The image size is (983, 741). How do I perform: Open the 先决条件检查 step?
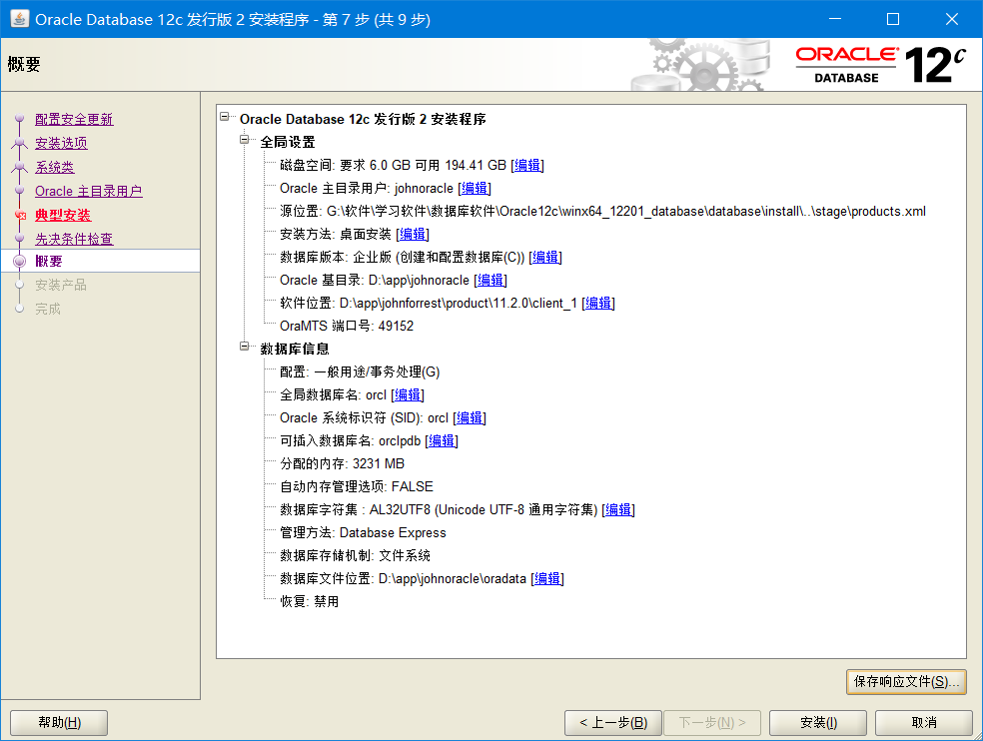(x=74, y=239)
